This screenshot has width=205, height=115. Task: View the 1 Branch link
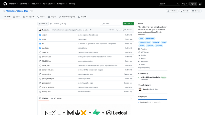(55, 24)
